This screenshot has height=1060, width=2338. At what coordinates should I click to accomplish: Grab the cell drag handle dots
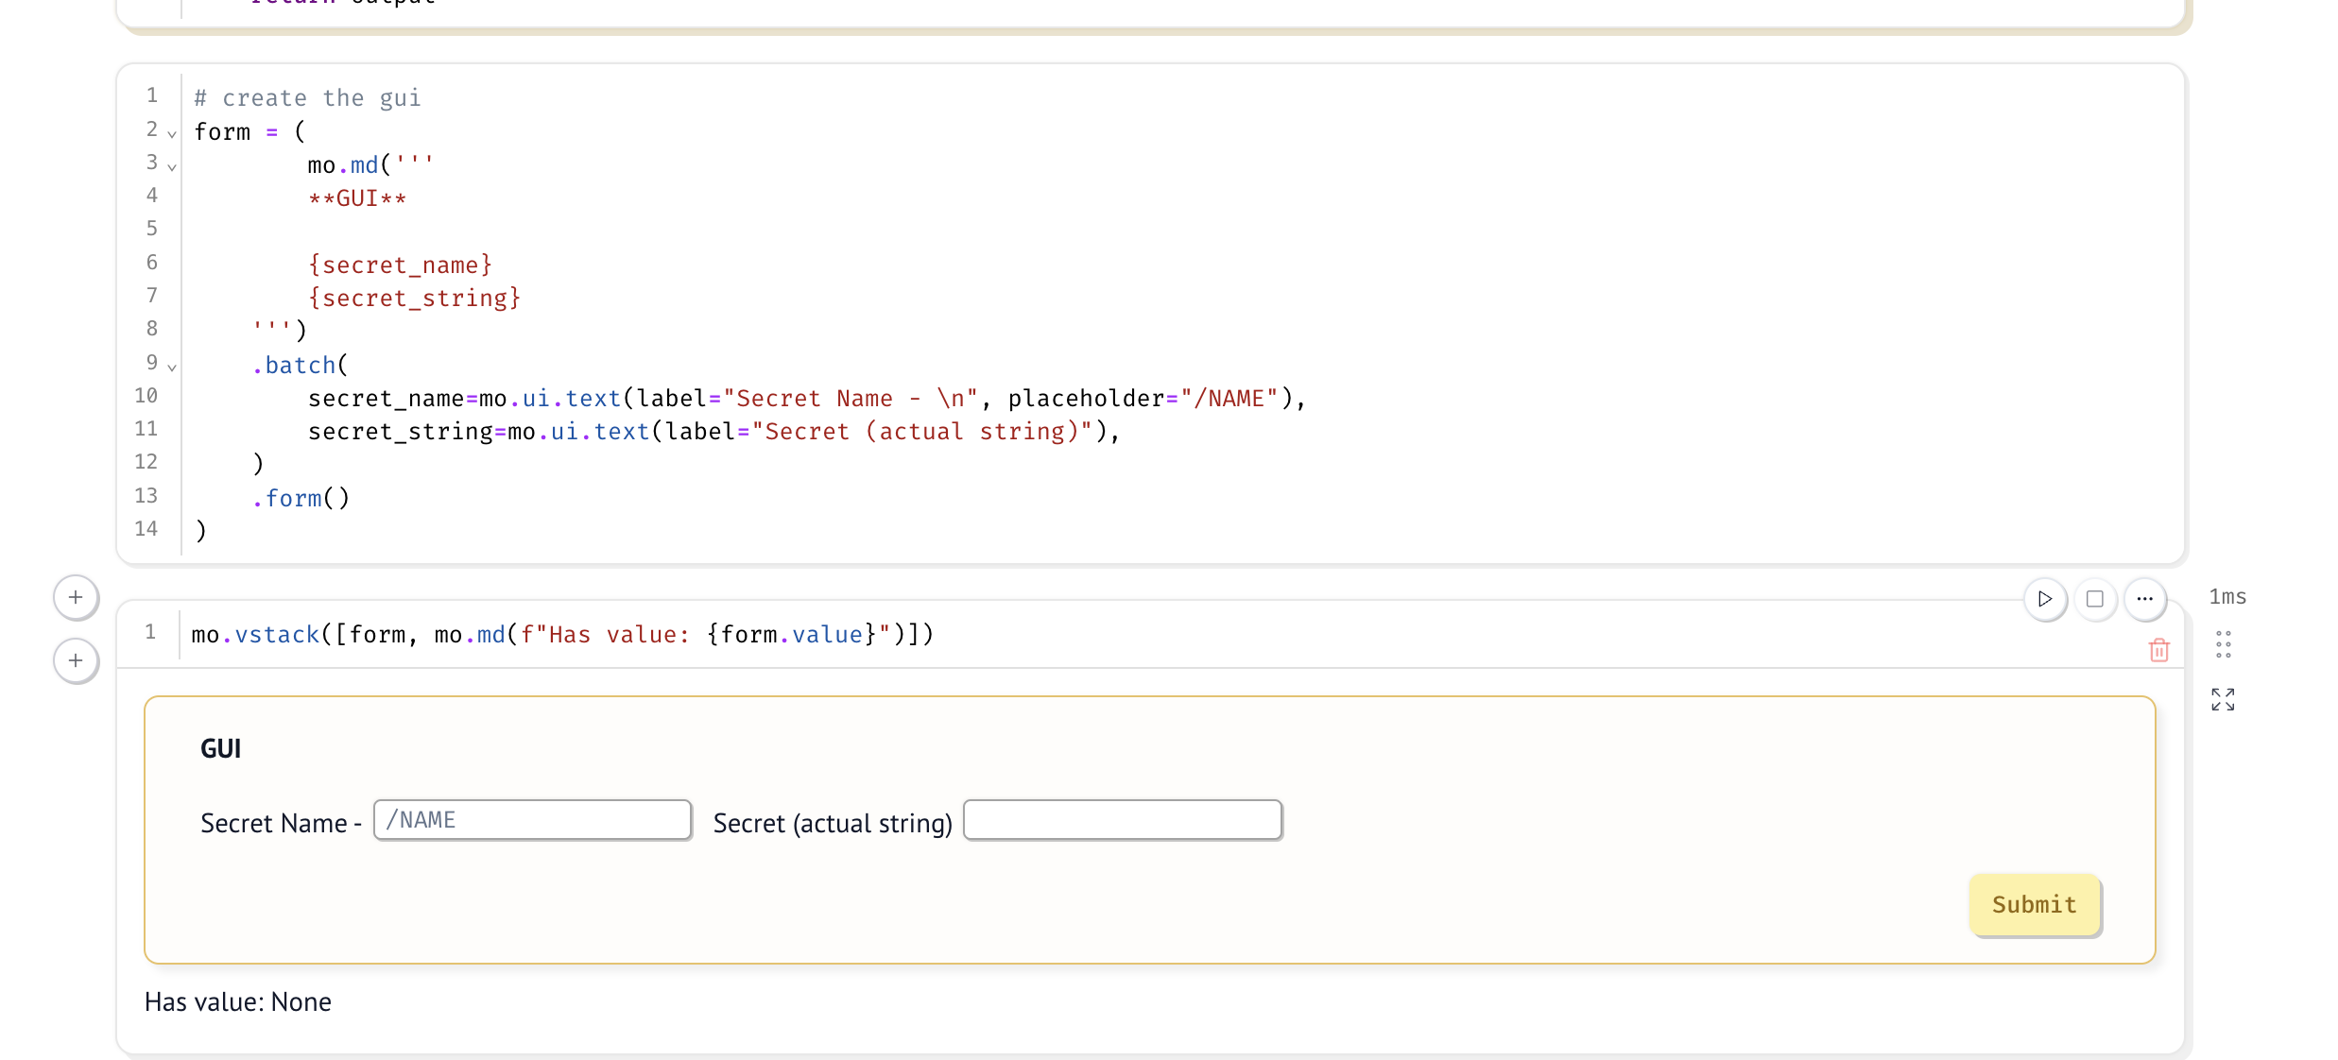coord(2224,644)
